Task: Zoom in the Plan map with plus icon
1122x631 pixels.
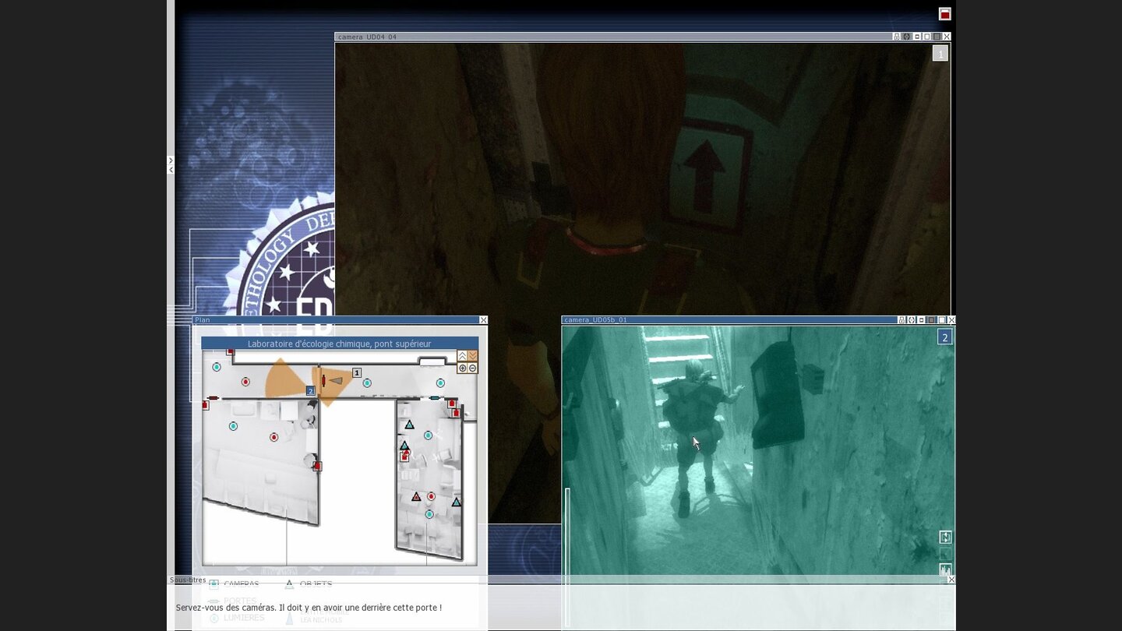Action: pyautogui.click(x=462, y=368)
